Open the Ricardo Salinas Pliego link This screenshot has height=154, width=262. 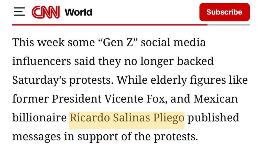coord(127,118)
